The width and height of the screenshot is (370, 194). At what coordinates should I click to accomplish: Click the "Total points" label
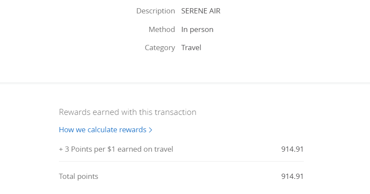pos(78,176)
